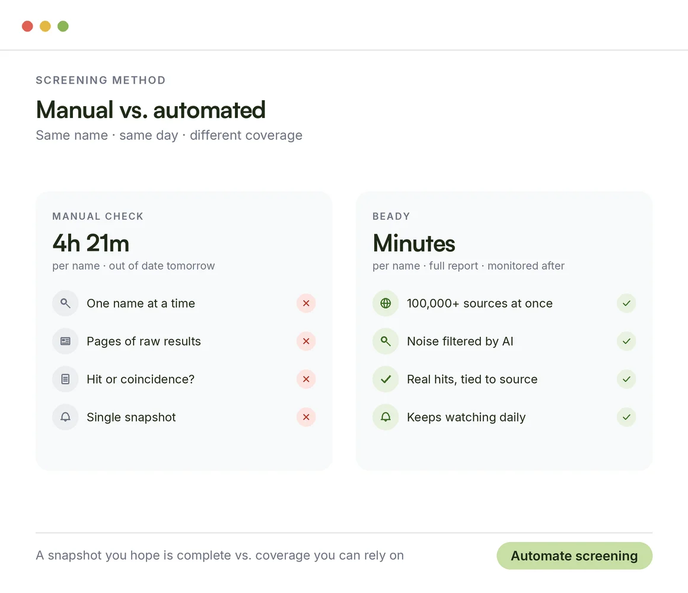The width and height of the screenshot is (688, 593).
Task: Click the BEADY card label
Action: [391, 216]
